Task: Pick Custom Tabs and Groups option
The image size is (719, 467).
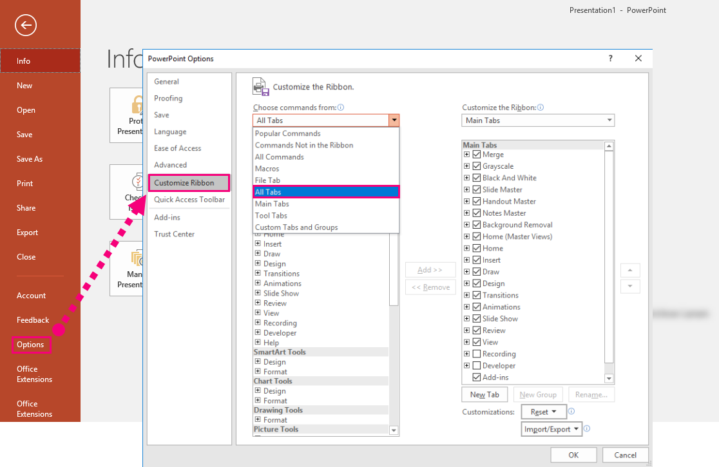Action: point(326,227)
